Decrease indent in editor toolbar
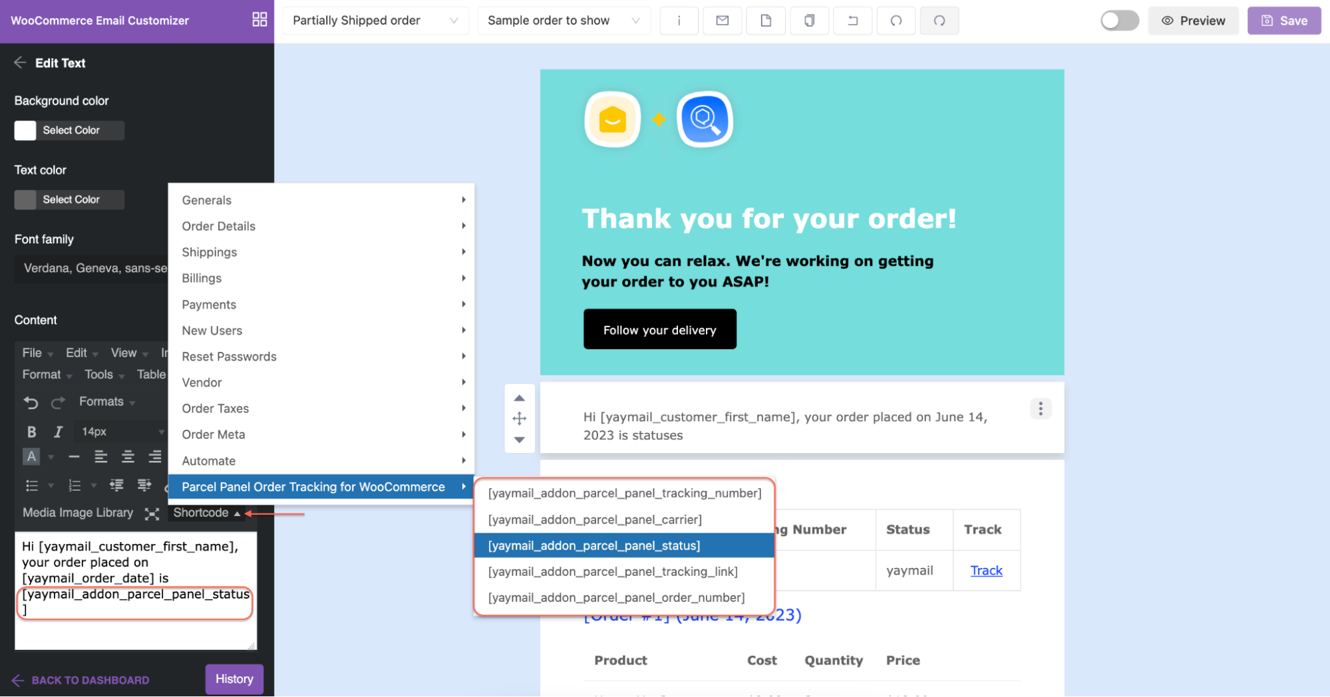This screenshot has width=1330, height=697. [116, 485]
